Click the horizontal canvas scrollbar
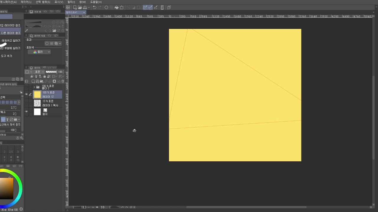The width and height of the screenshot is (378, 212). coord(246,207)
